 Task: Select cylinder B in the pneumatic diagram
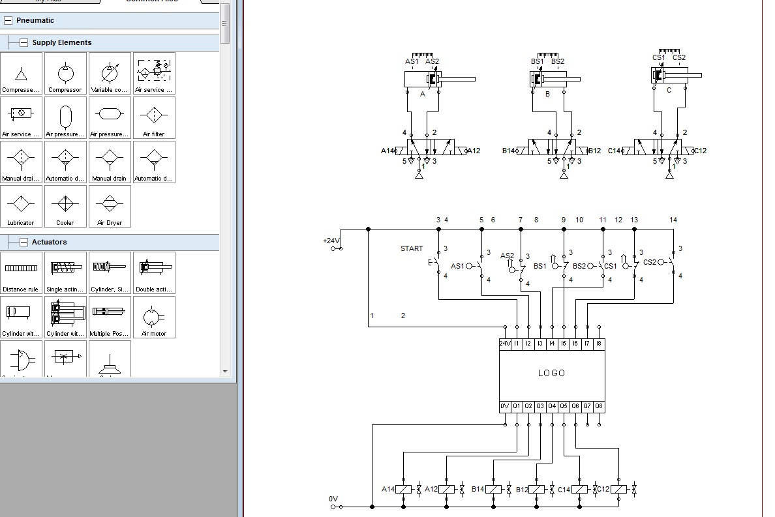[555, 79]
